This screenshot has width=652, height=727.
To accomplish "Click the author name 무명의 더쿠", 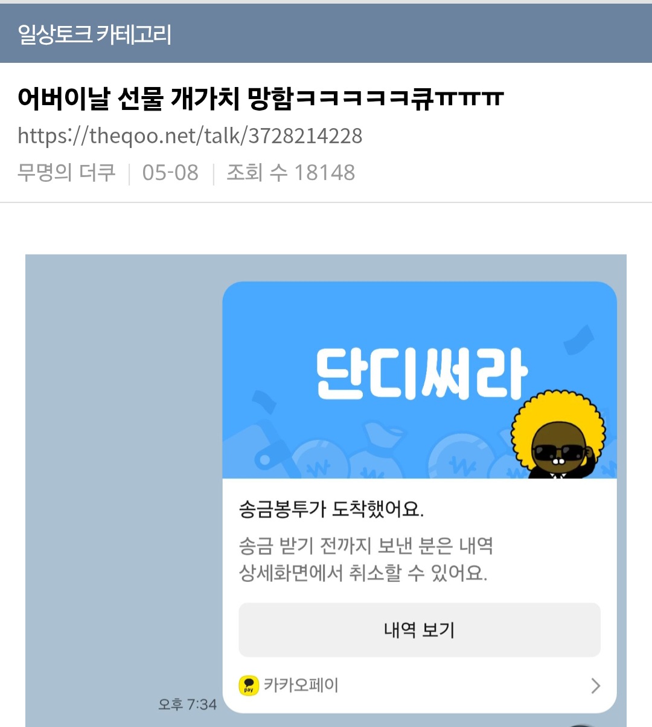I will [x=66, y=173].
